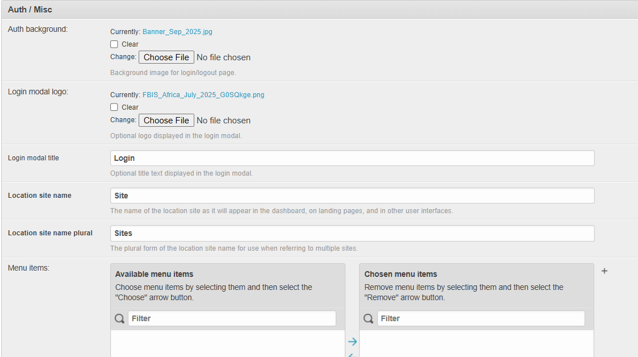This screenshot has height=357, width=638.
Task: Enable Clear for the Login modal logo
Action: click(x=114, y=107)
